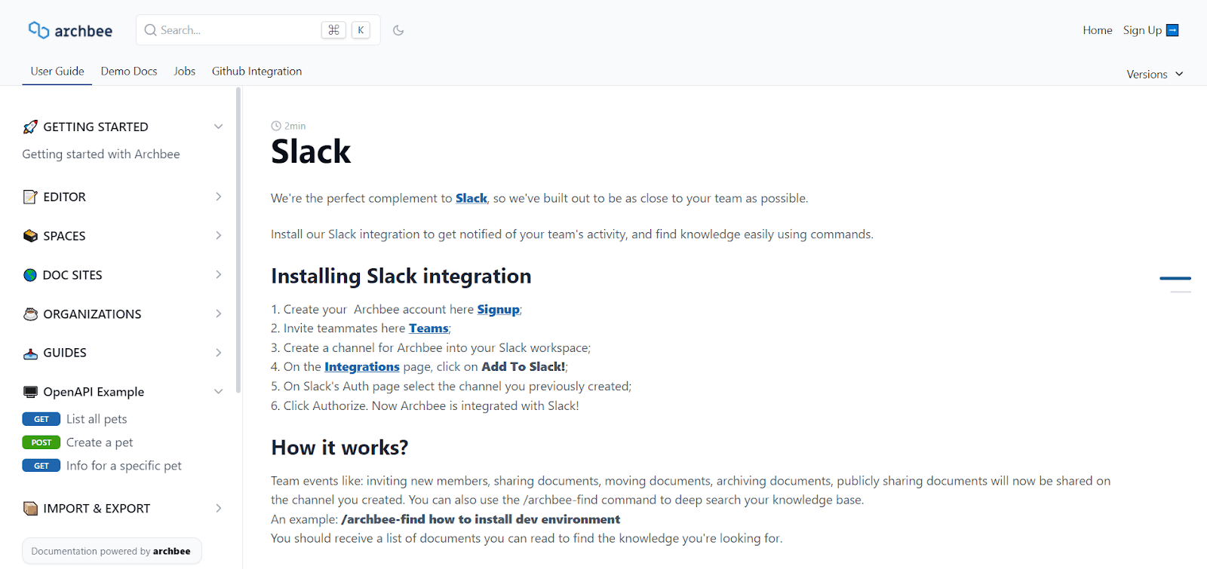1207x569 pixels.
Task: Toggle dark mode with moon icon
Action: [398, 30]
